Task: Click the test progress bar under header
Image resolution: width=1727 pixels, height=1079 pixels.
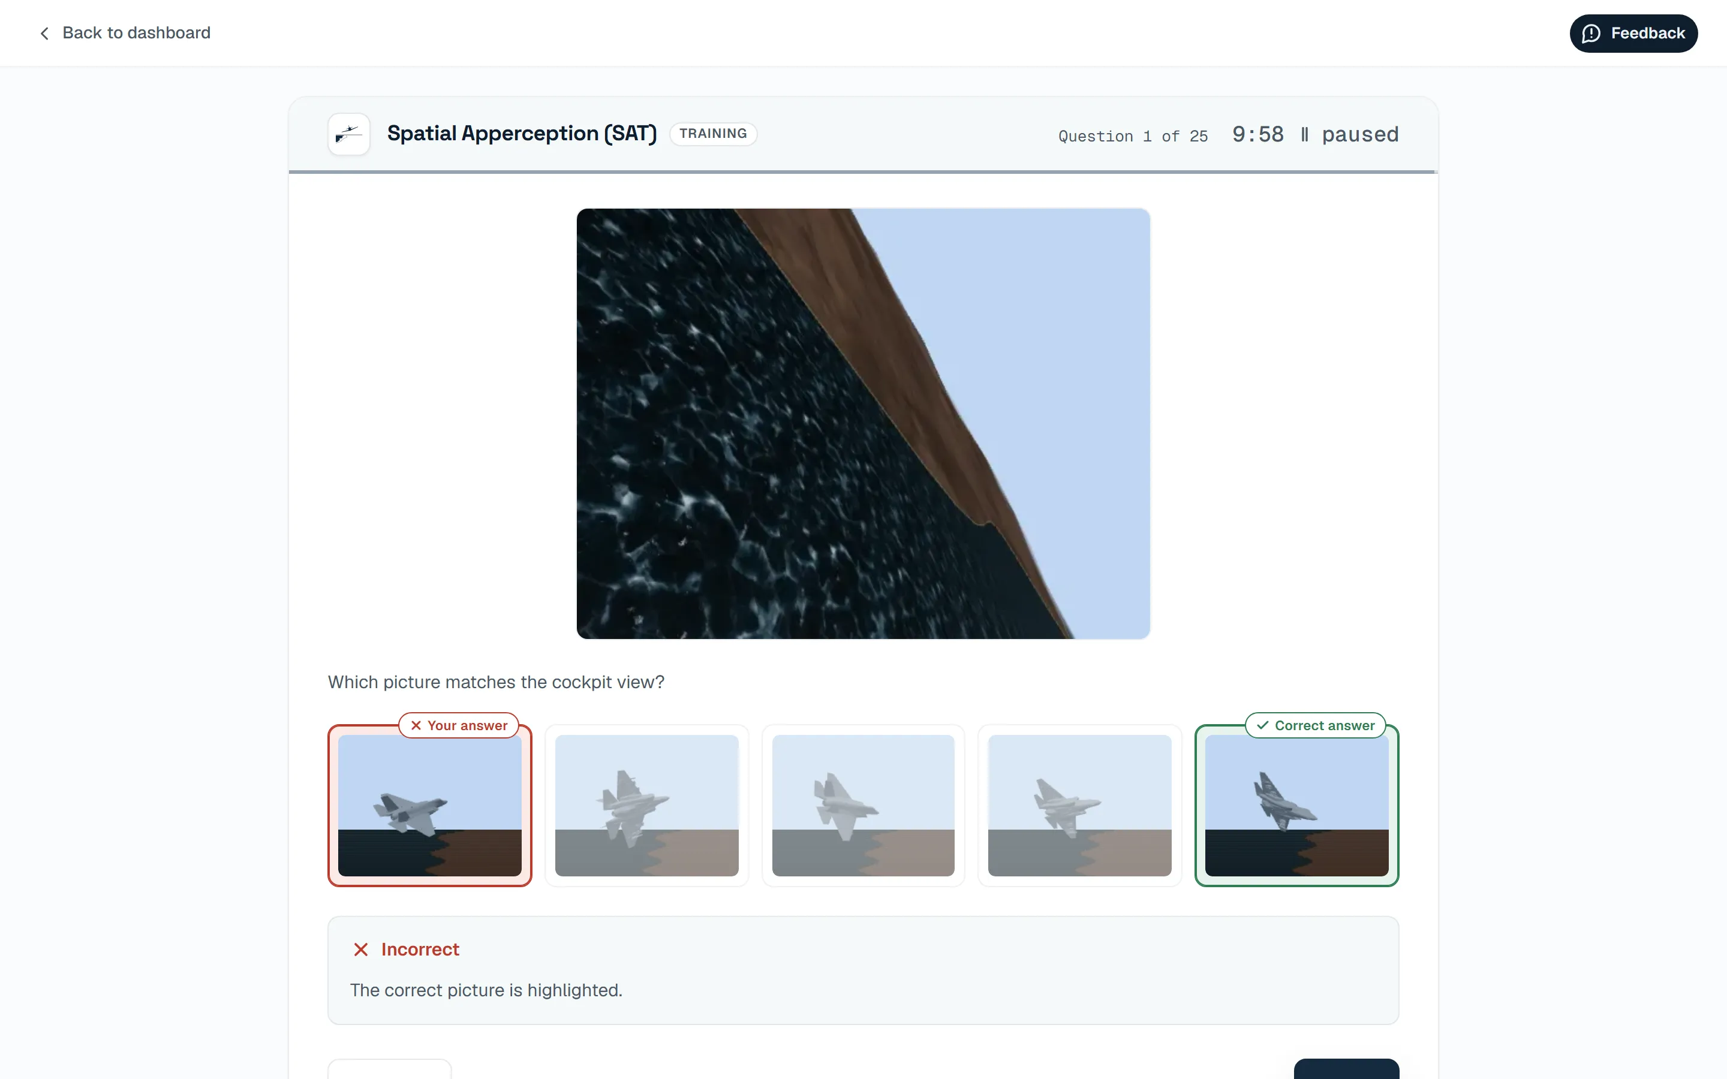Action: pos(863,172)
